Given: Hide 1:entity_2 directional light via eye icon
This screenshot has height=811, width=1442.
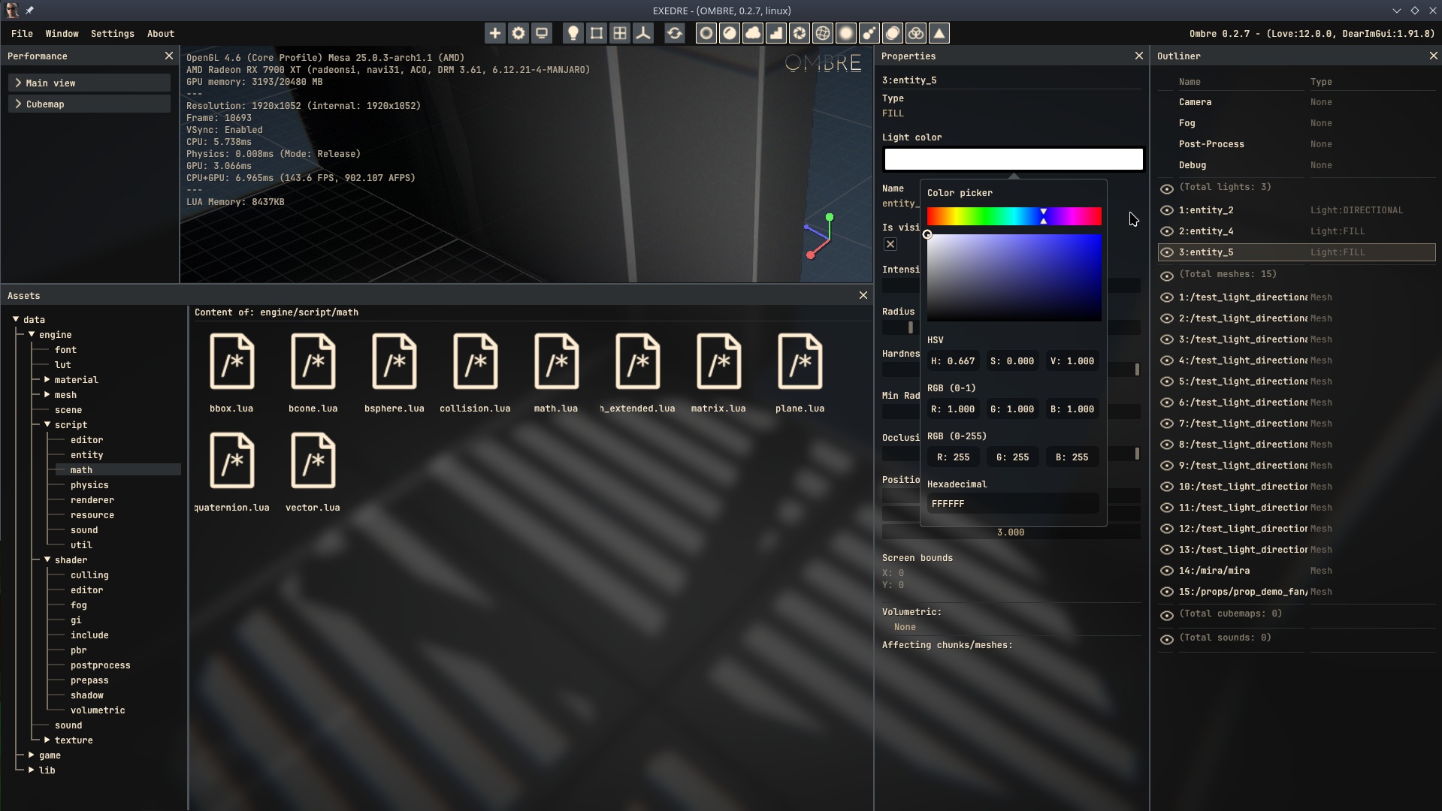Looking at the screenshot, I should click(1167, 211).
